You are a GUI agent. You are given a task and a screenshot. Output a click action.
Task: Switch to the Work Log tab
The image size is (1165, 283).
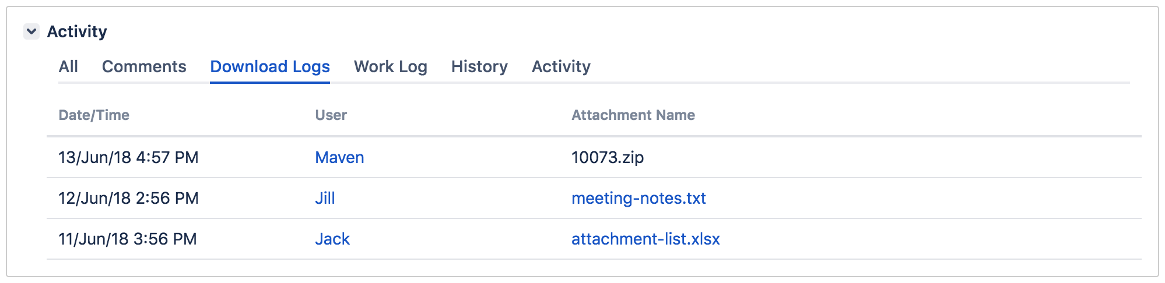pyautogui.click(x=390, y=67)
